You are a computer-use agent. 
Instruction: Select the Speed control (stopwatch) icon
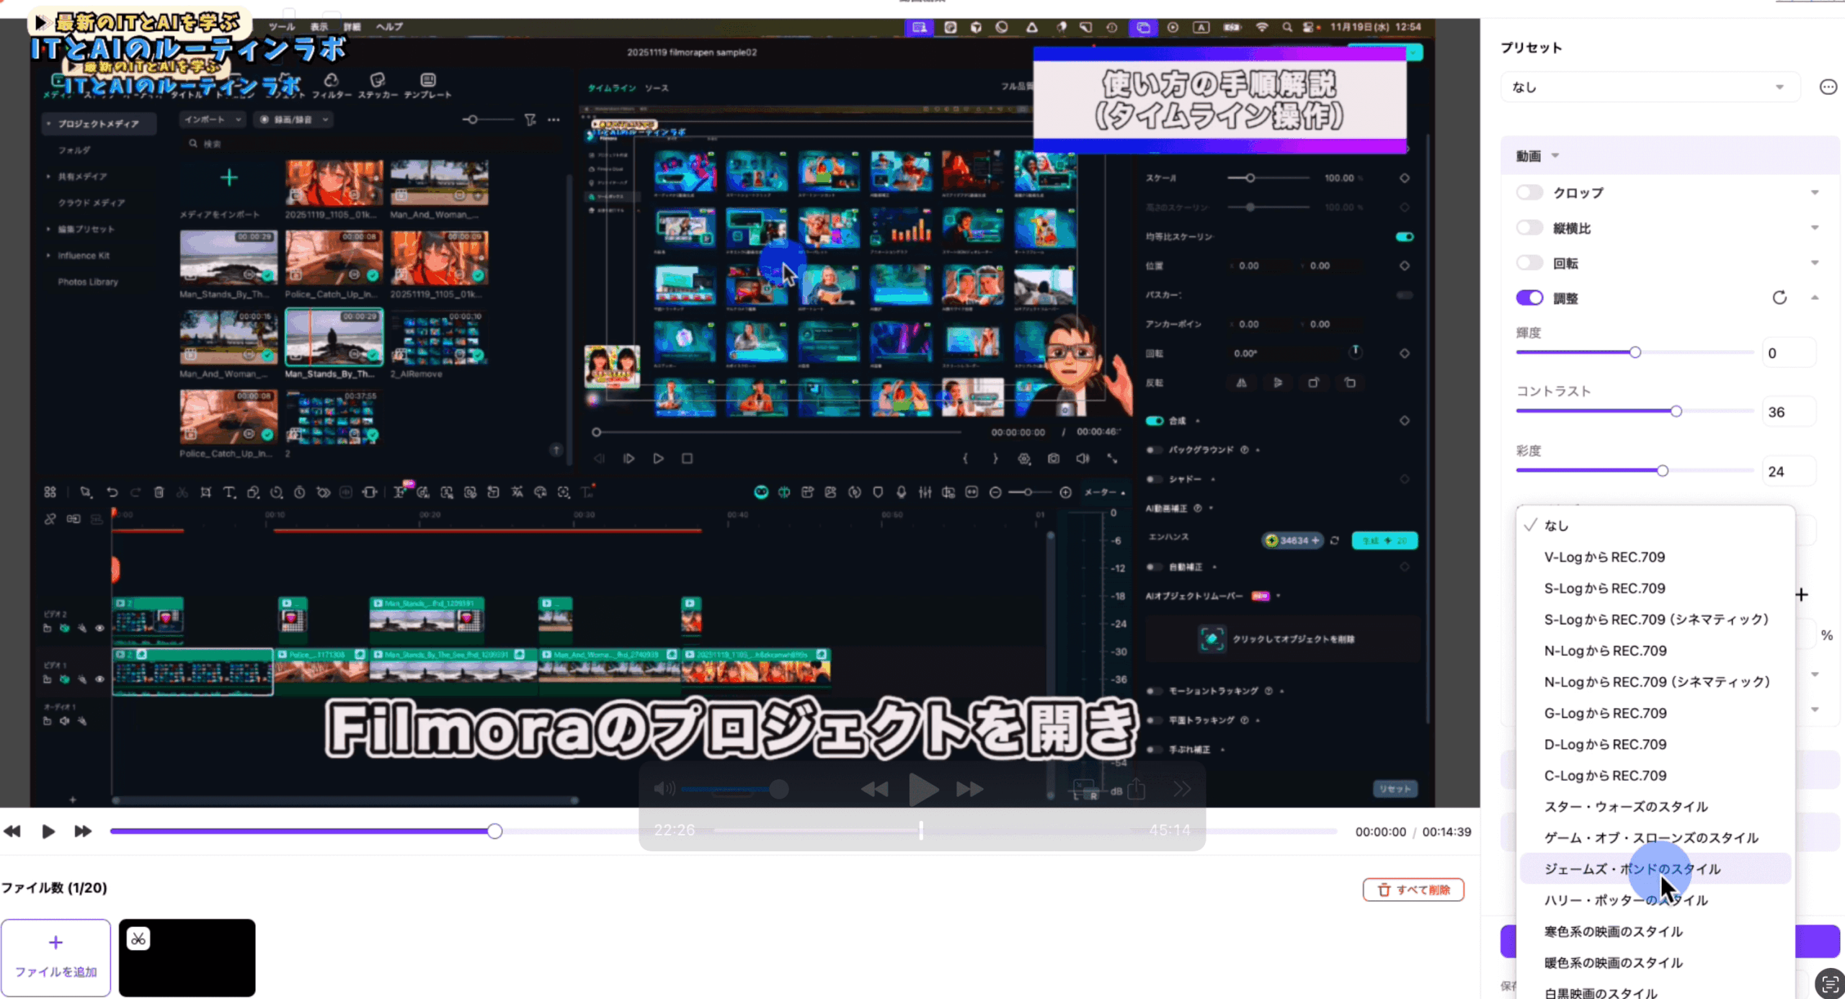[299, 493]
